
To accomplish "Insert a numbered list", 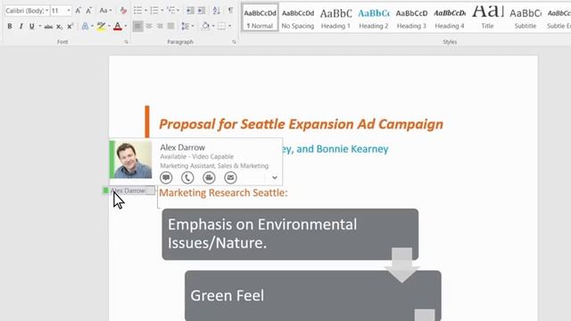I will [154, 11].
